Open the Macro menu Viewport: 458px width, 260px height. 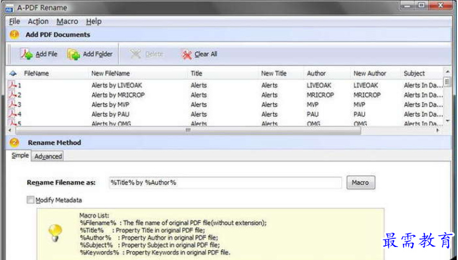(67, 22)
